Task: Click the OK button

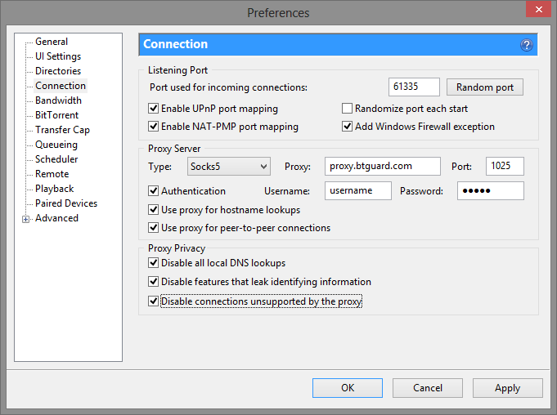Action: point(348,388)
